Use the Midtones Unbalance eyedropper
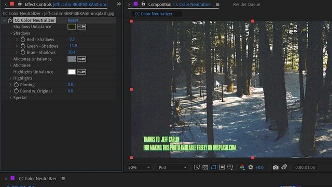 (81, 59)
